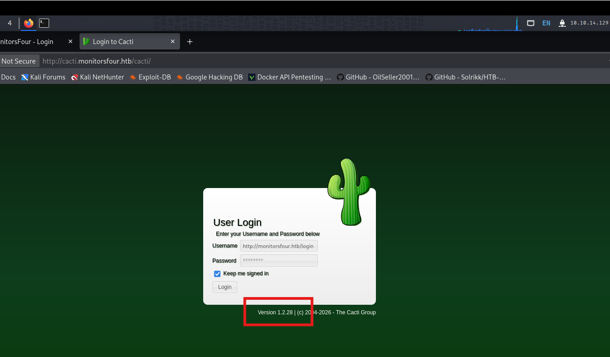Click the Username label text
Screen dimensions: 610x357
[x=225, y=246]
